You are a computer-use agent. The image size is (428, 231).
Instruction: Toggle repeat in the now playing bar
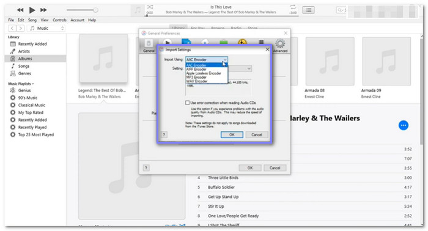(x=293, y=7)
